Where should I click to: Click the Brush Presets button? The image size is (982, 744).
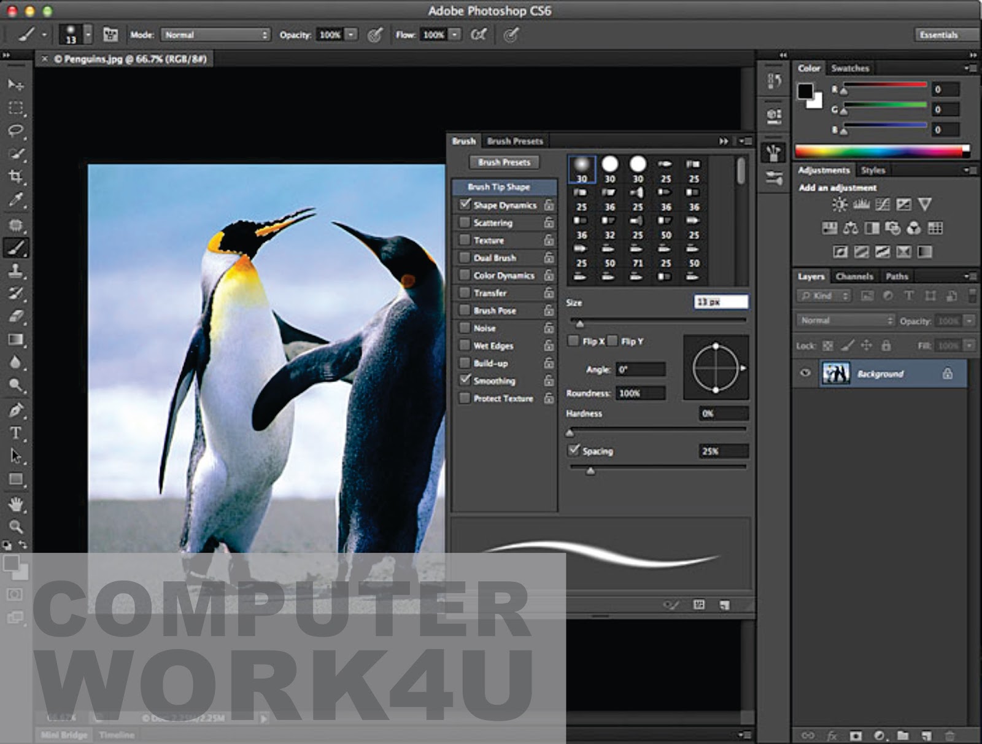[504, 162]
